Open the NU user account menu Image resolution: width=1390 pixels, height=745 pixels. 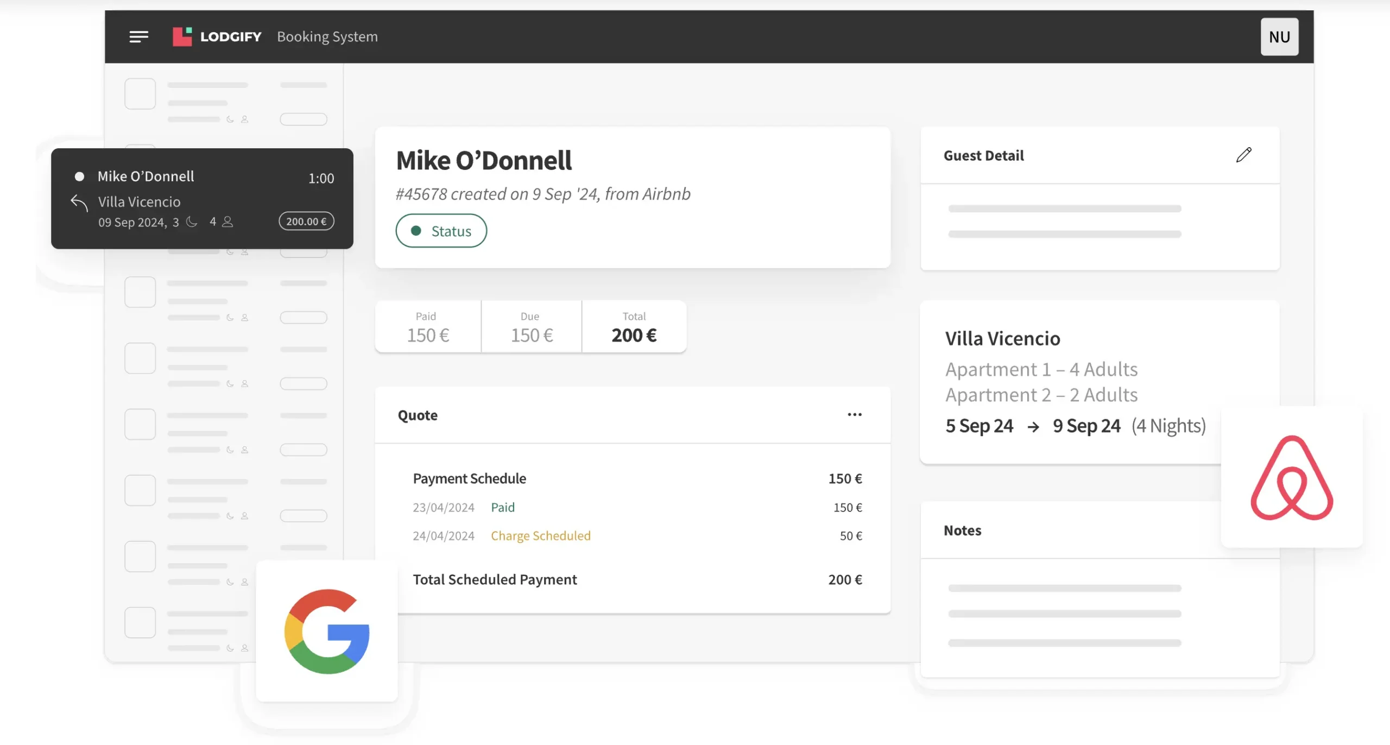(1280, 36)
